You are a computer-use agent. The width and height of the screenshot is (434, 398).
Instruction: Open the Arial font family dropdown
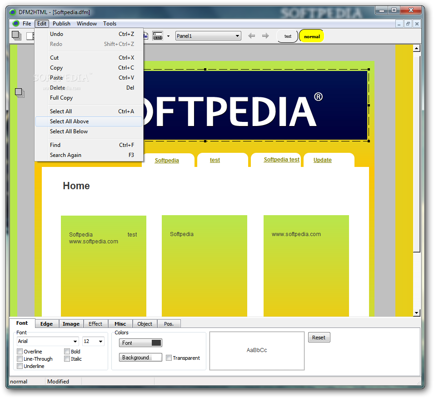point(48,341)
